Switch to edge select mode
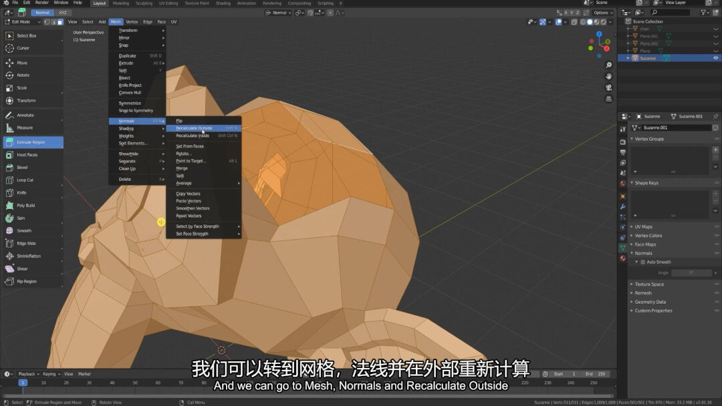The height and width of the screenshot is (406, 722). 53,22
